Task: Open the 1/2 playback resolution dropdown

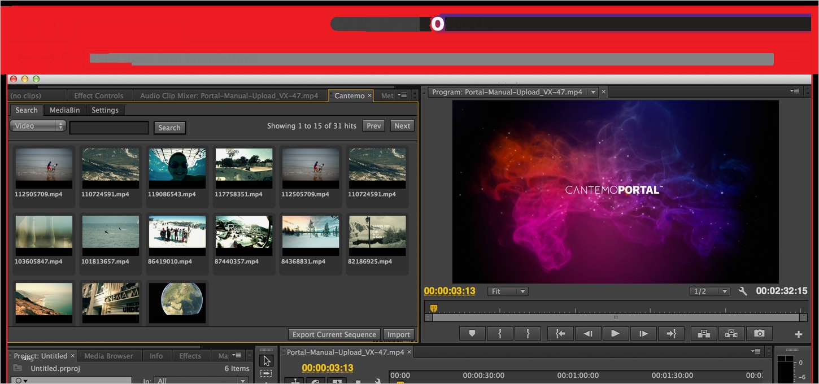Action: click(x=710, y=291)
